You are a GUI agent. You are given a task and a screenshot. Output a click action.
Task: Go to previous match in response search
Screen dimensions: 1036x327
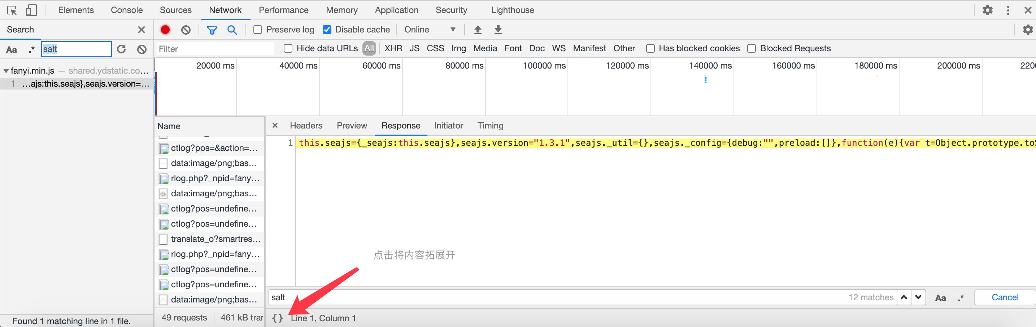click(x=904, y=297)
